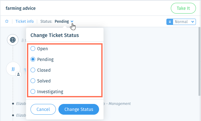Click the small person badge on the avatar

point(18,74)
